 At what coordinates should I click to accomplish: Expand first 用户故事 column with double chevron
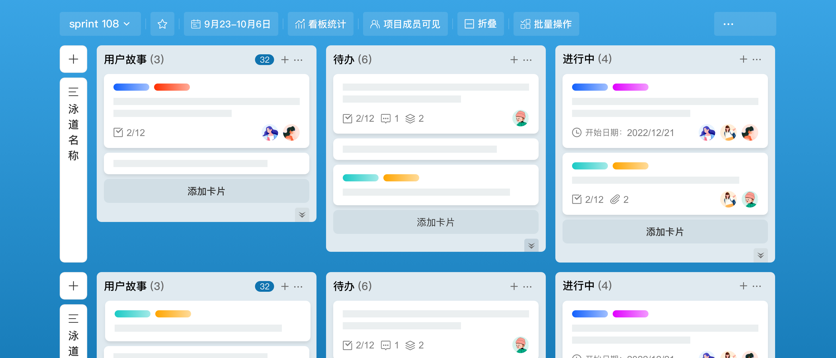[302, 215]
